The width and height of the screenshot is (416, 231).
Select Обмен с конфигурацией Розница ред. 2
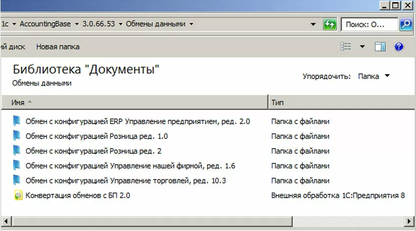coord(94,151)
